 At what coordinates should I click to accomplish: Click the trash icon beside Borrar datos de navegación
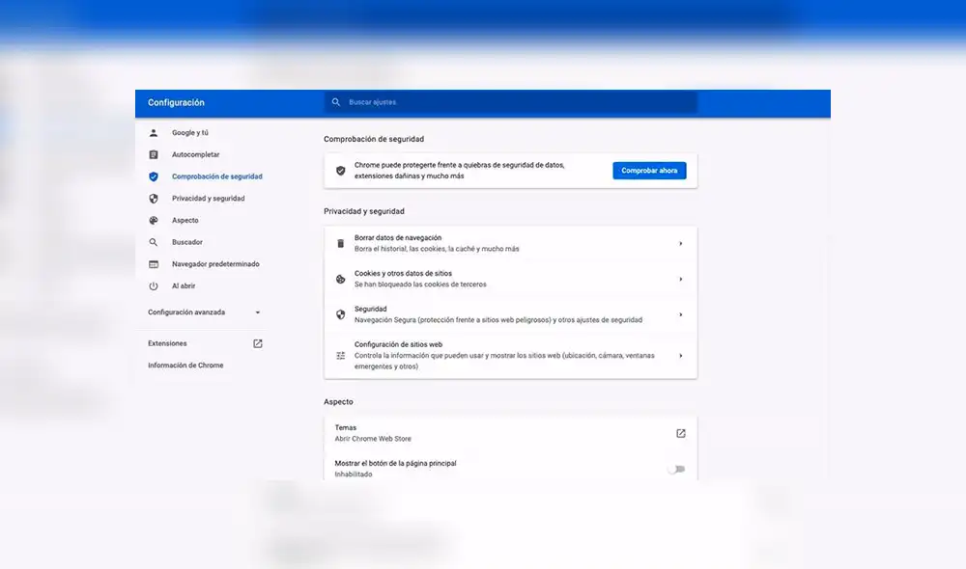pos(340,243)
